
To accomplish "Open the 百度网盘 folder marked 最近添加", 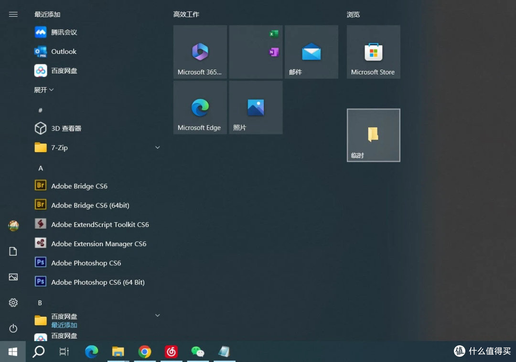I will (97, 321).
